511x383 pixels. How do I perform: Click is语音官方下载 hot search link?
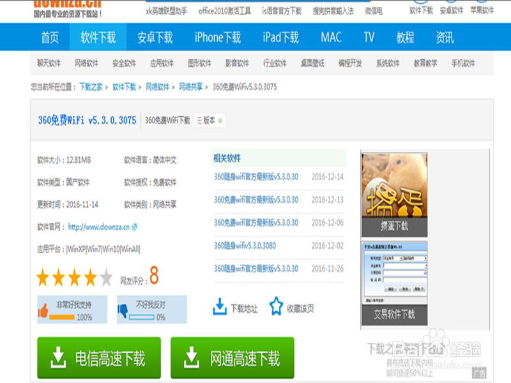tap(282, 11)
